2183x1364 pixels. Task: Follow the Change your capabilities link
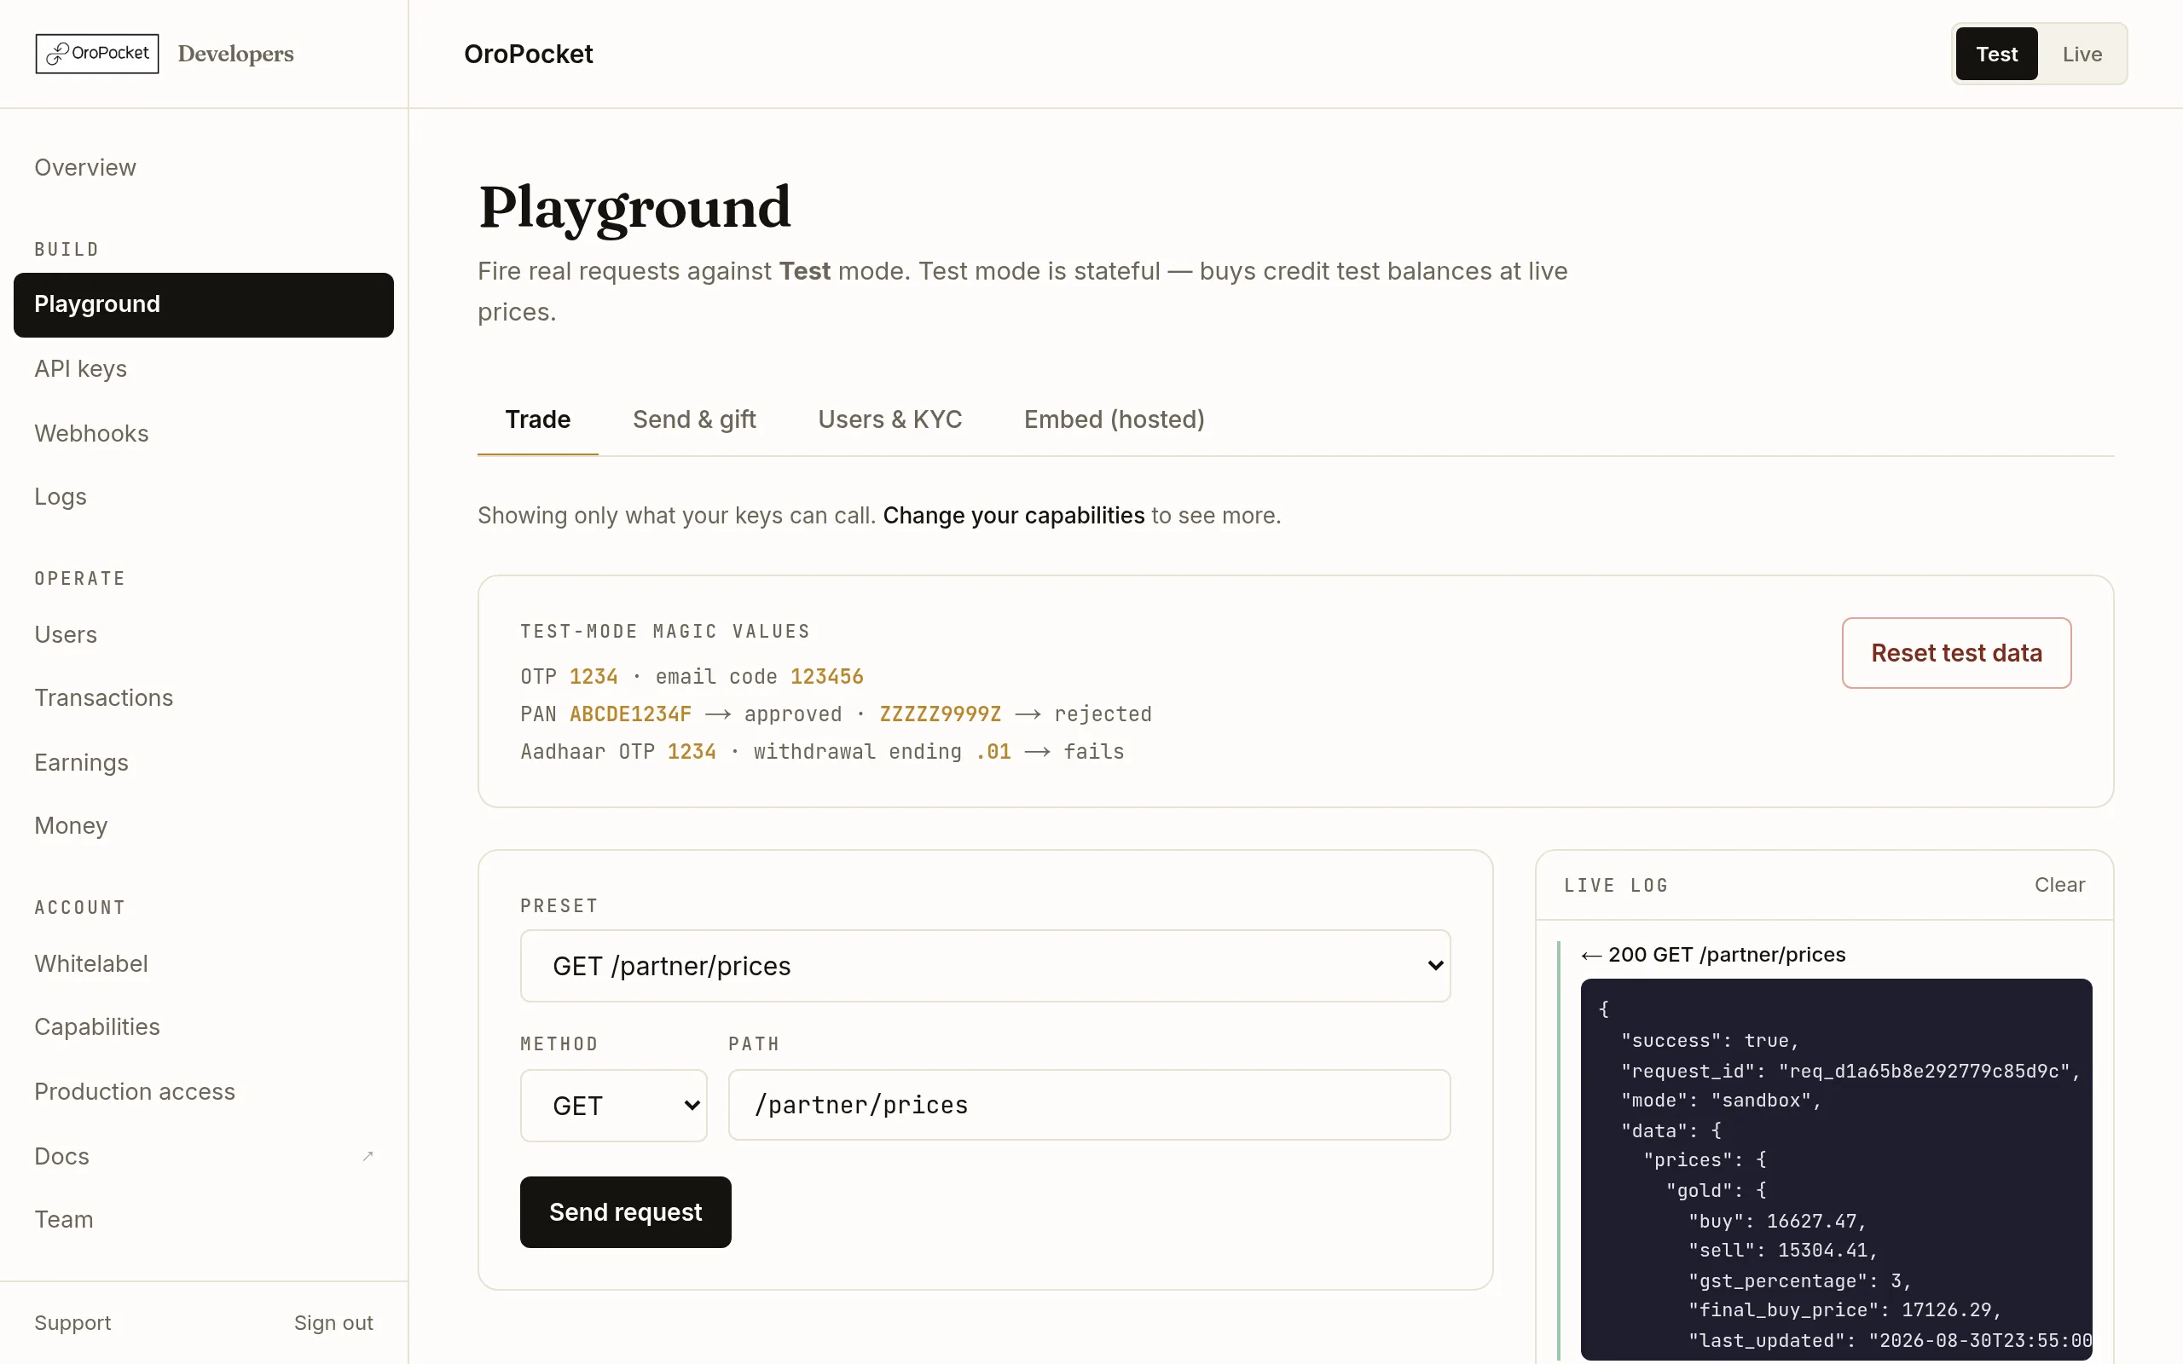tap(1013, 515)
